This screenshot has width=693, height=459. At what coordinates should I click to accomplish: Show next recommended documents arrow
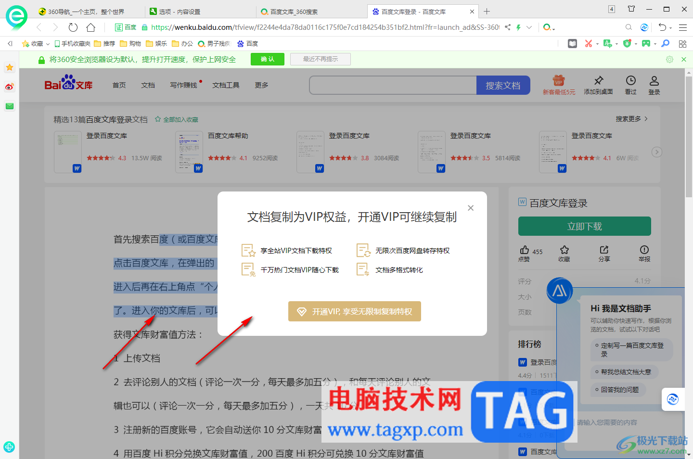click(x=656, y=152)
